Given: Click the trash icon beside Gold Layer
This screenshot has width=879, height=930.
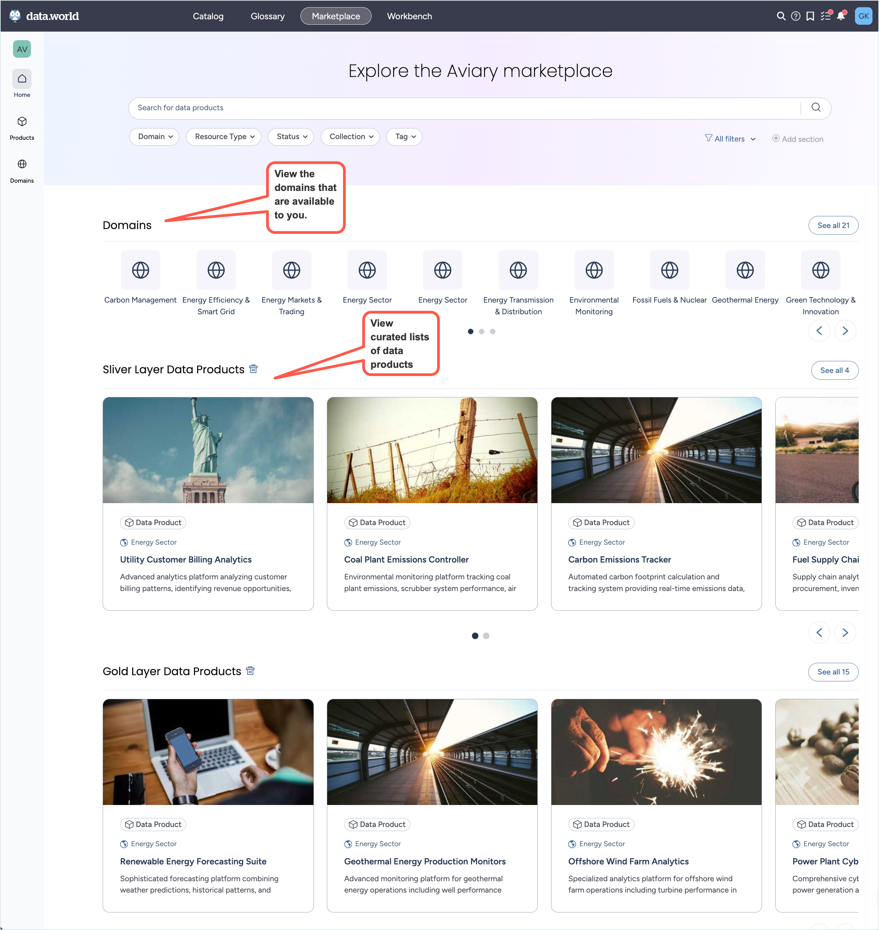Looking at the screenshot, I should 250,671.
